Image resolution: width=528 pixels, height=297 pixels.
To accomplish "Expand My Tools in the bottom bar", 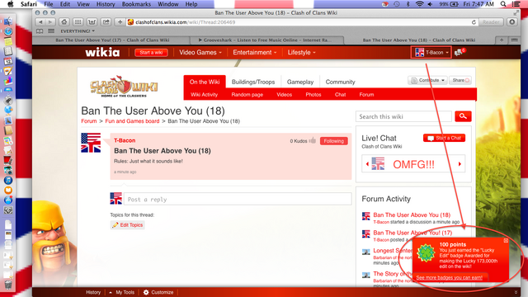I will (121, 292).
